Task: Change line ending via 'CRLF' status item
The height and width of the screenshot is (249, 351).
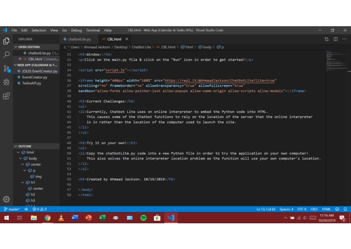Action: click(314, 209)
